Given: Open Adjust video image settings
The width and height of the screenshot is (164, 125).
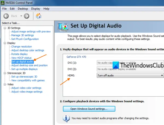Looking at the screenshot, I should (x=27, y=92).
